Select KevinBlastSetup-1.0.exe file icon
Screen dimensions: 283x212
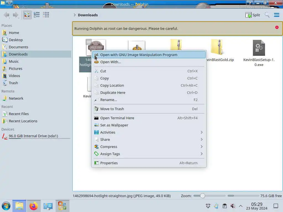(259, 47)
